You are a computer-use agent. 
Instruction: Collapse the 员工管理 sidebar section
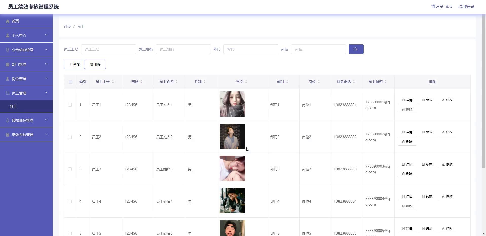26,93
